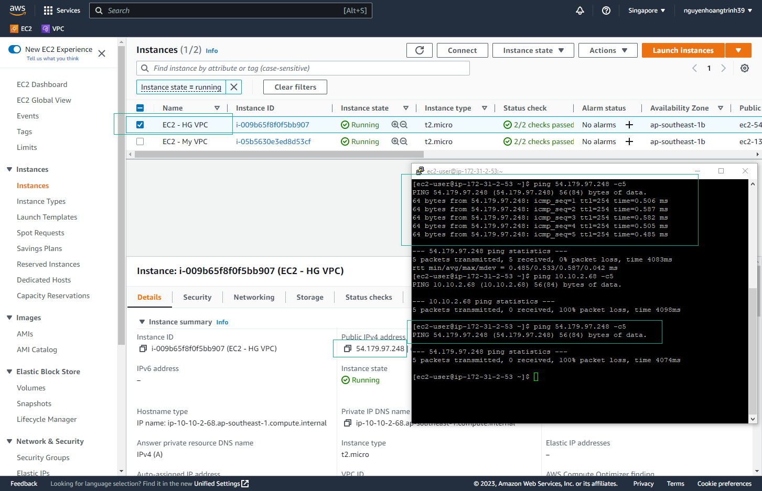Click the EC2 shortcut in favorites bar
The image size is (762, 491).
pos(21,29)
